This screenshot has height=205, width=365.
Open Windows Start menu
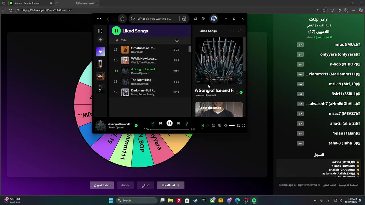pyautogui.click(x=111, y=200)
